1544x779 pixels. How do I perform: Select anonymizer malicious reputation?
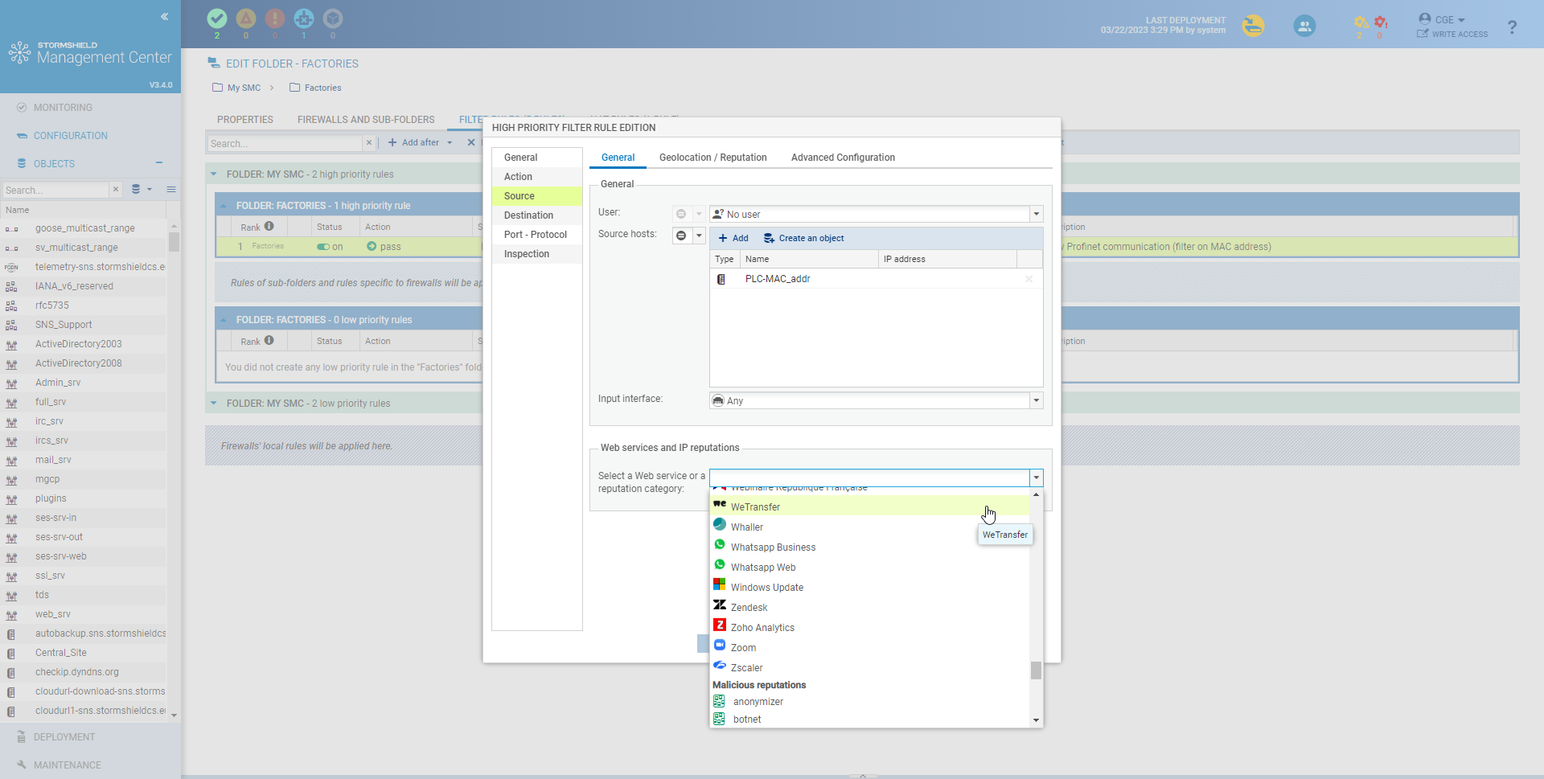tap(869, 701)
